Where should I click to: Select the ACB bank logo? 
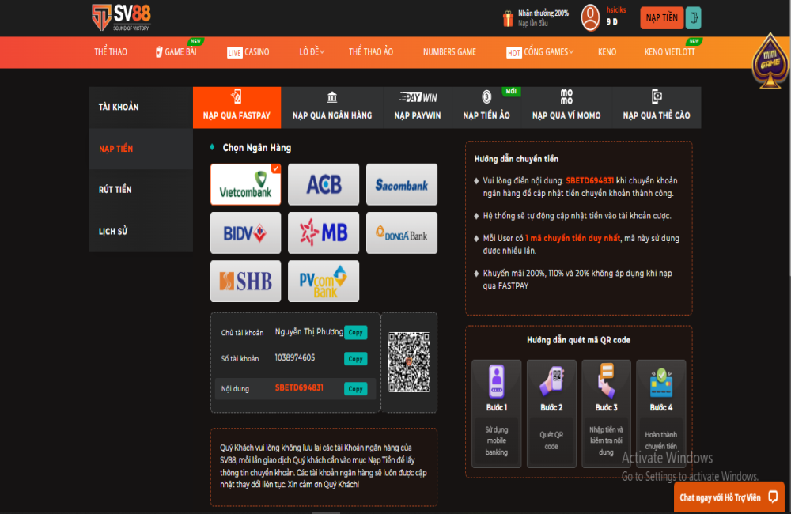tap(324, 184)
